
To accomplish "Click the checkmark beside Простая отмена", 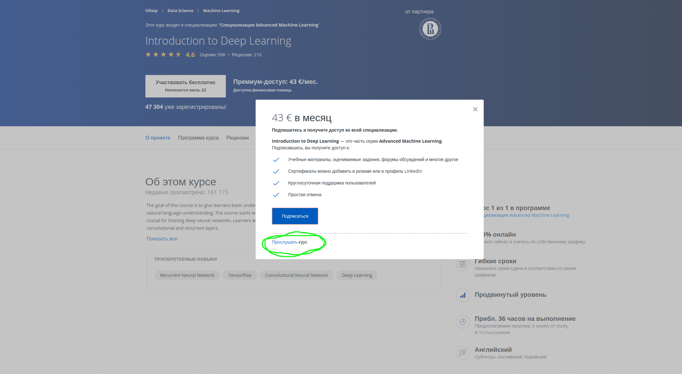I will click(x=276, y=195).
